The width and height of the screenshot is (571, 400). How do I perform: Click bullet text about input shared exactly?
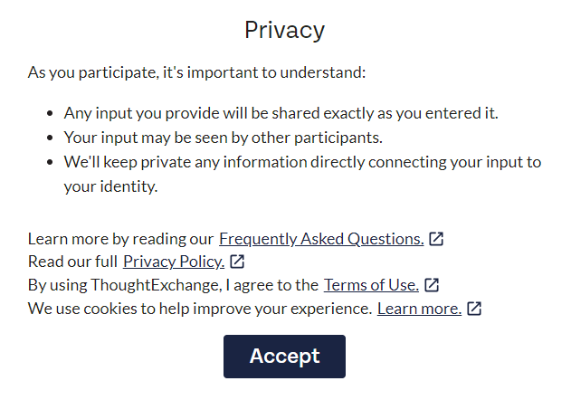pyautogui.click(x=281, y=113)
